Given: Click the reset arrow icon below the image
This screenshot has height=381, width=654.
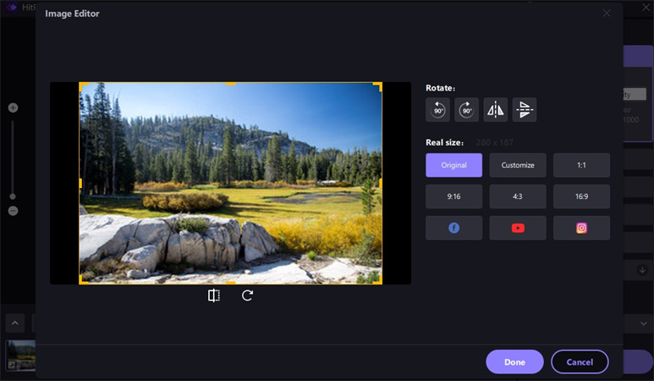Looking at the screenshot, I should [x=247, y=295].
